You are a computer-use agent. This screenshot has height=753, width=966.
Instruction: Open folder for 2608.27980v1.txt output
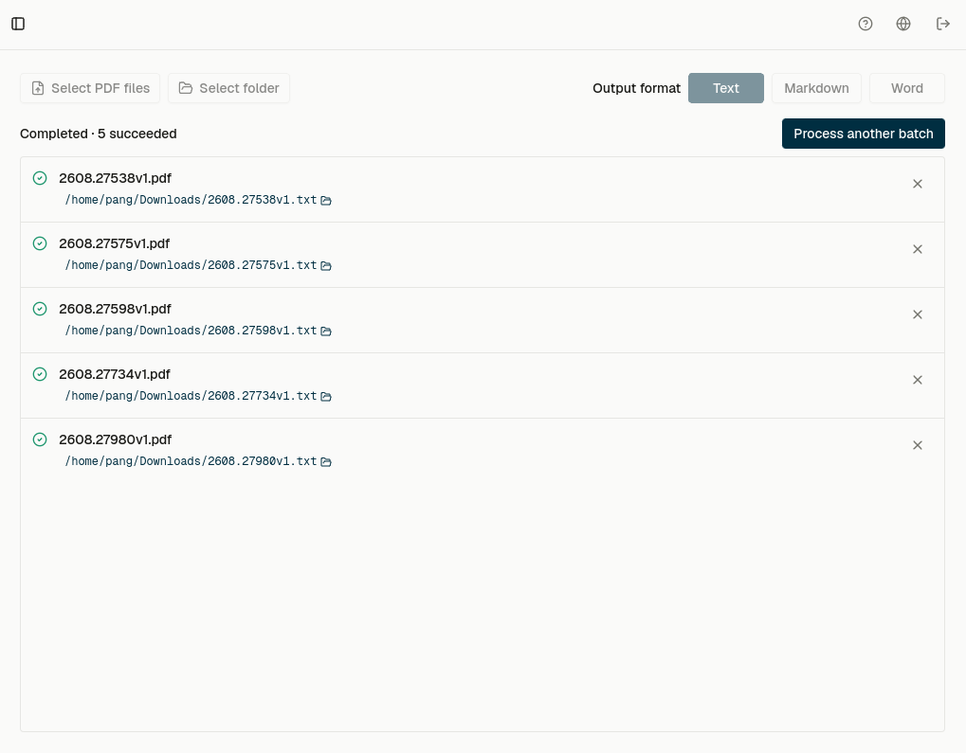[326, 461]
